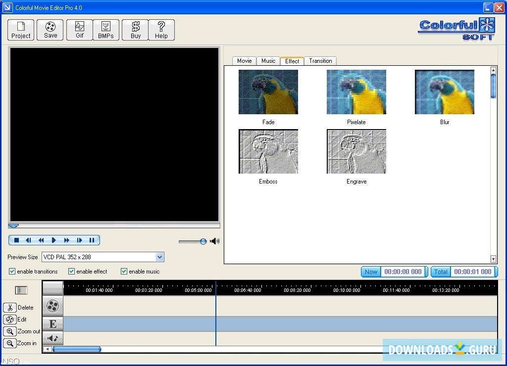Expand the Preview Size dropdown
Viewport: 507px width, 366px height.
[159, 257]
